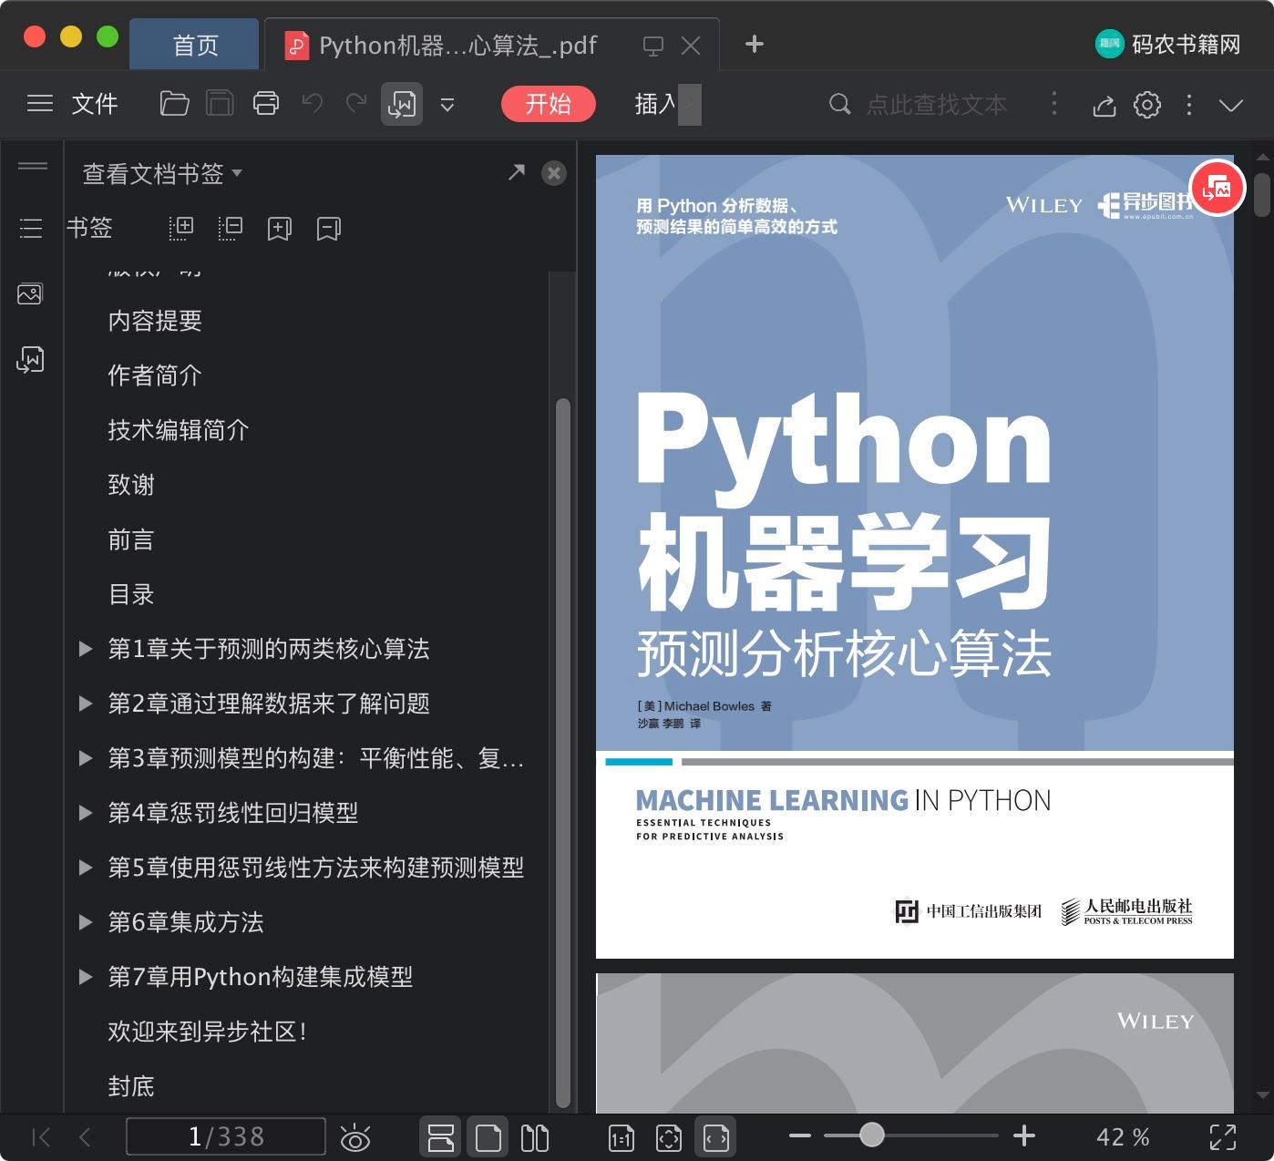Open bookmark 目录

131,594
